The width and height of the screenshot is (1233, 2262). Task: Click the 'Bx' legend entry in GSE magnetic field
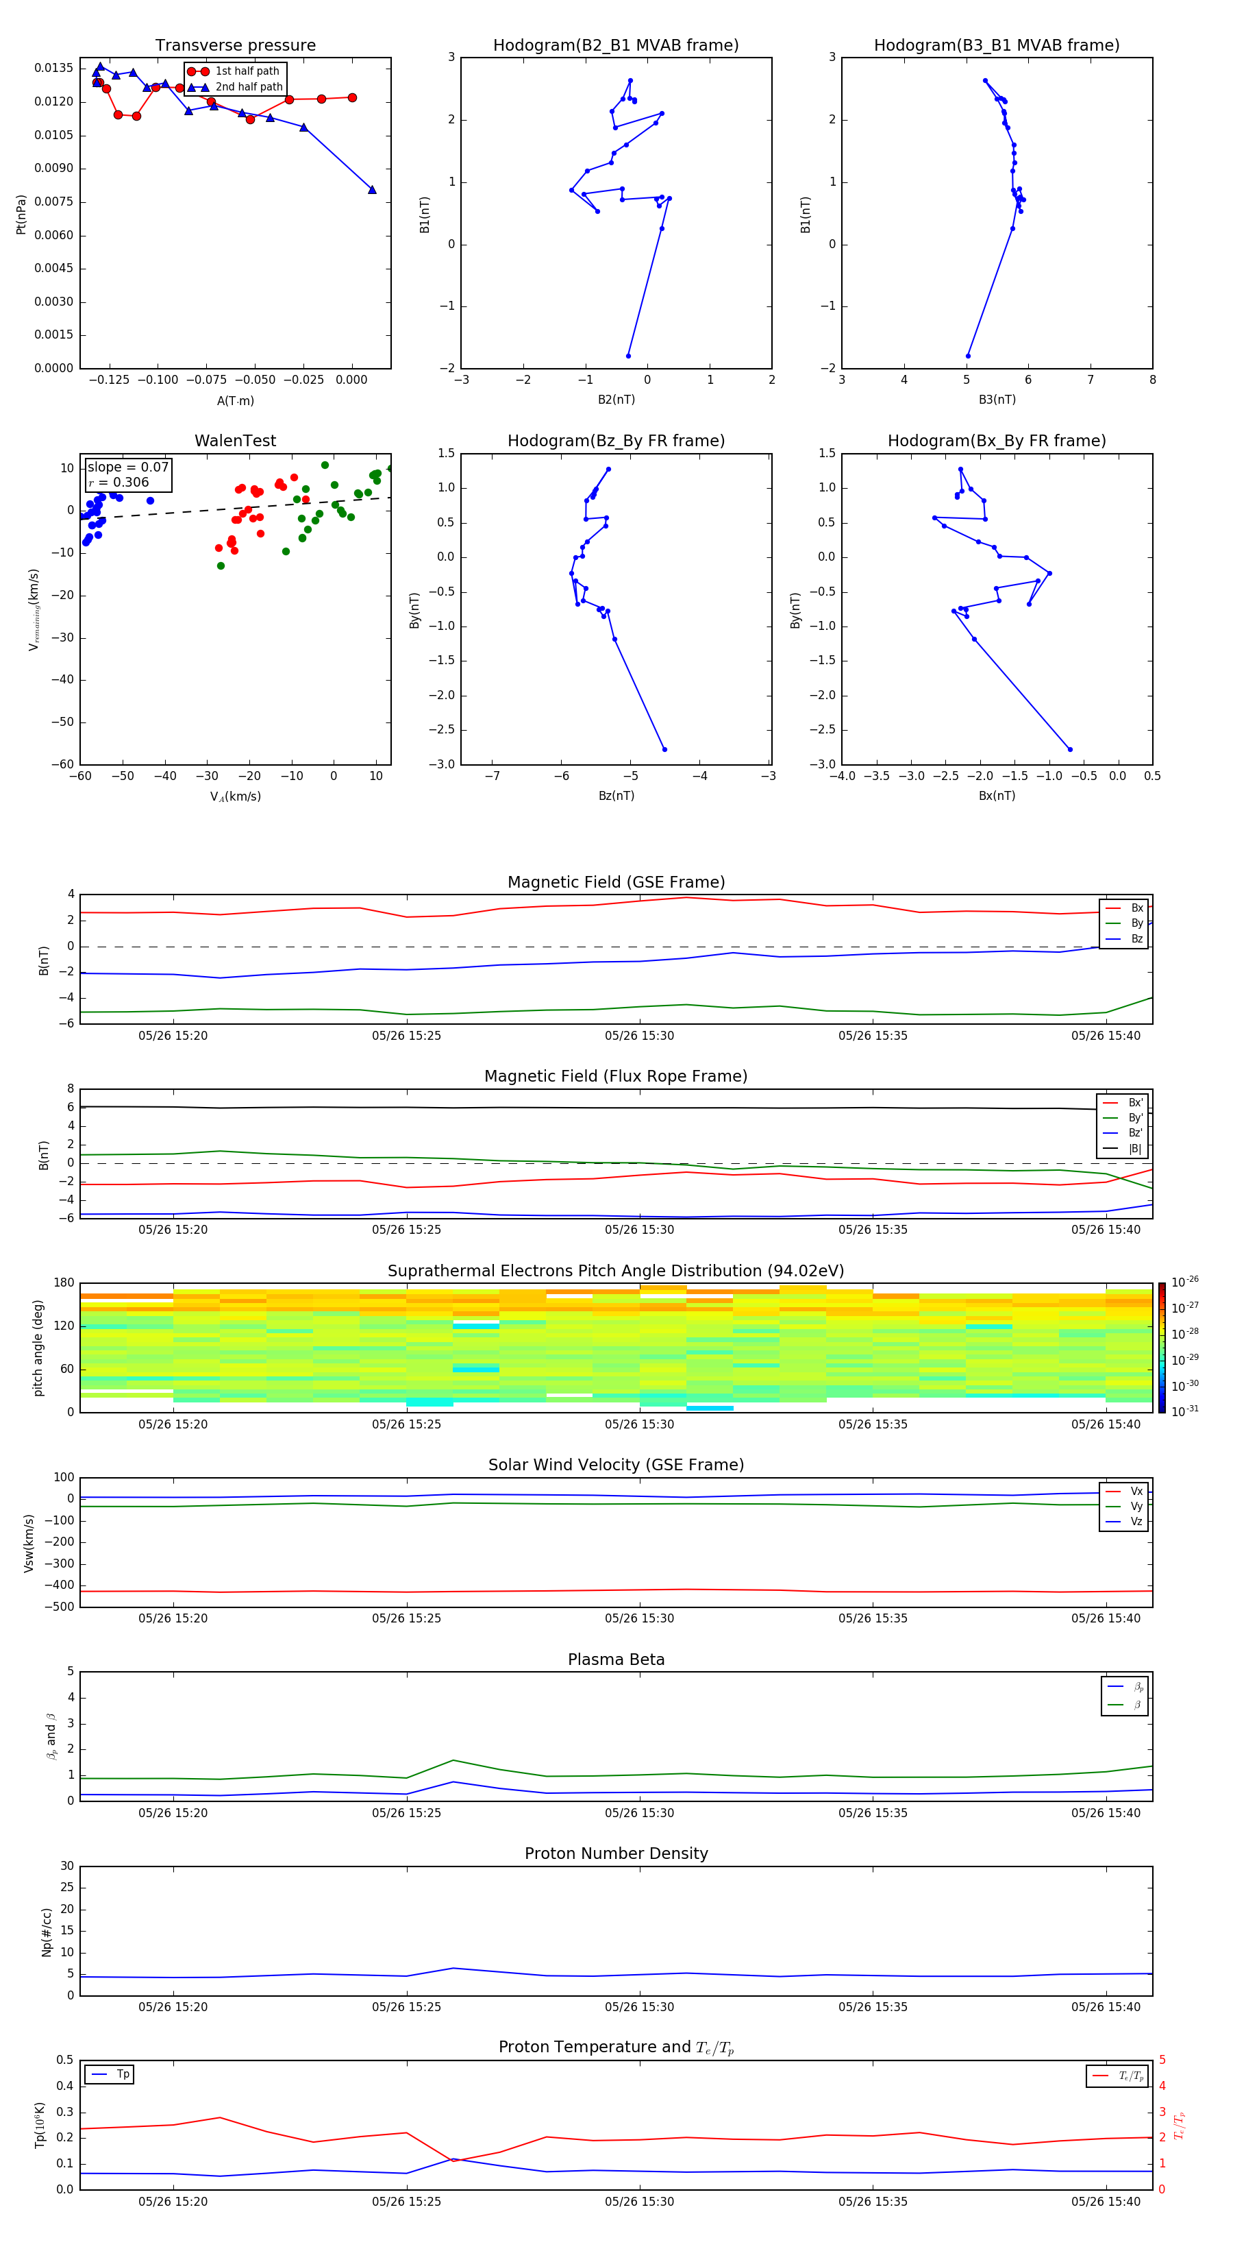click(x=1124, y=908)
